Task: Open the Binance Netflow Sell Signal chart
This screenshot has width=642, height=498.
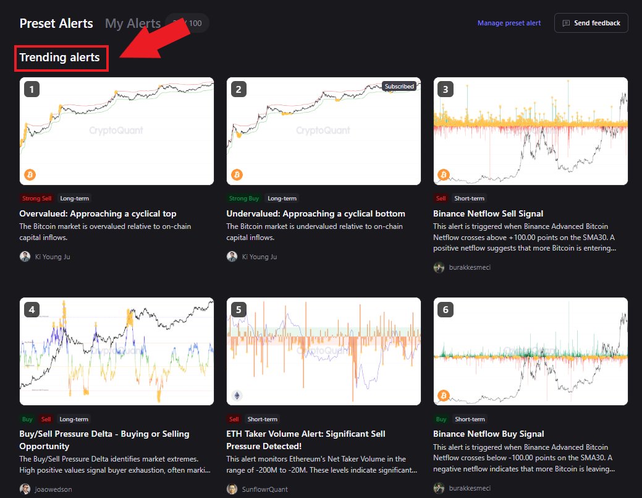Action: click(x=531, y=131)
